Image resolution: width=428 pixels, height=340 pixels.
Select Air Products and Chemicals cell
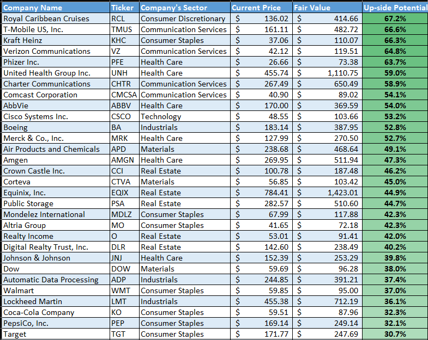pos(56,149)
